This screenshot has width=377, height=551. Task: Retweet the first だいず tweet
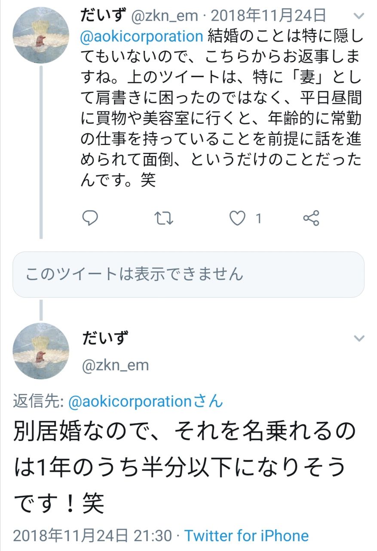pyautogui.click(x=163, y=218)
